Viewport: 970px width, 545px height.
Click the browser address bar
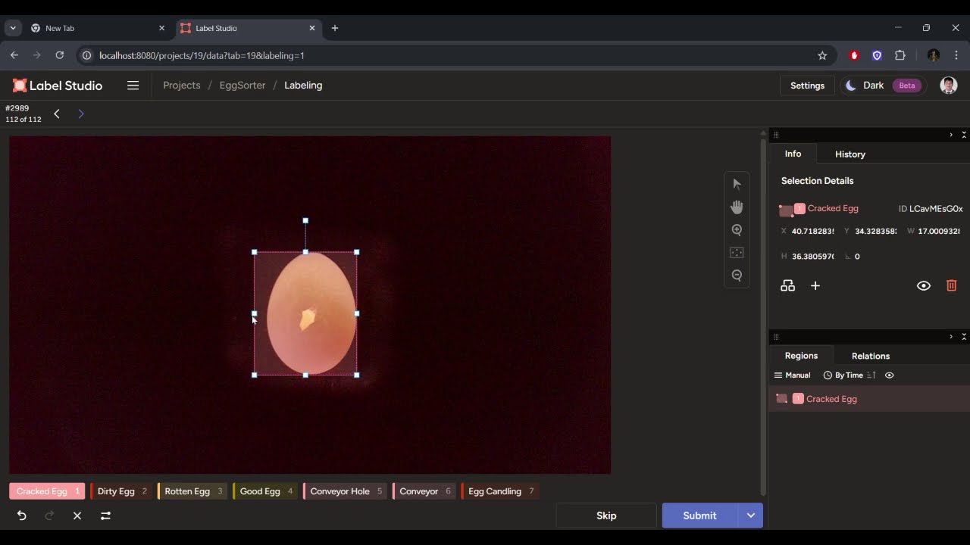tap(455, 55)
